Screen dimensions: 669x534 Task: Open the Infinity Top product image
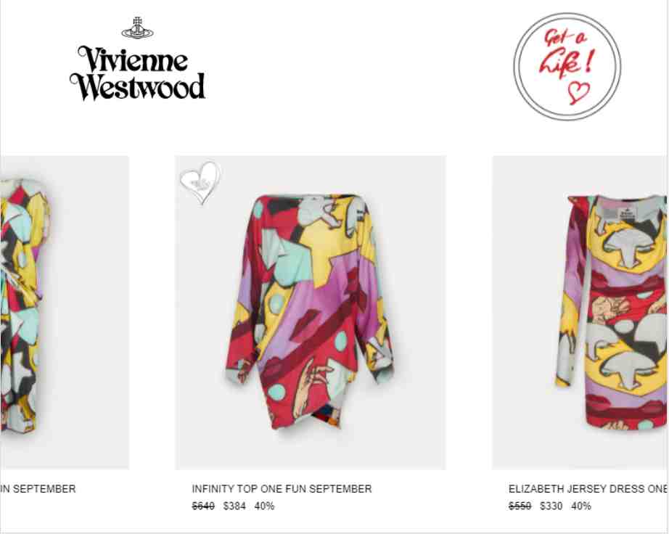tap(310, 313)
